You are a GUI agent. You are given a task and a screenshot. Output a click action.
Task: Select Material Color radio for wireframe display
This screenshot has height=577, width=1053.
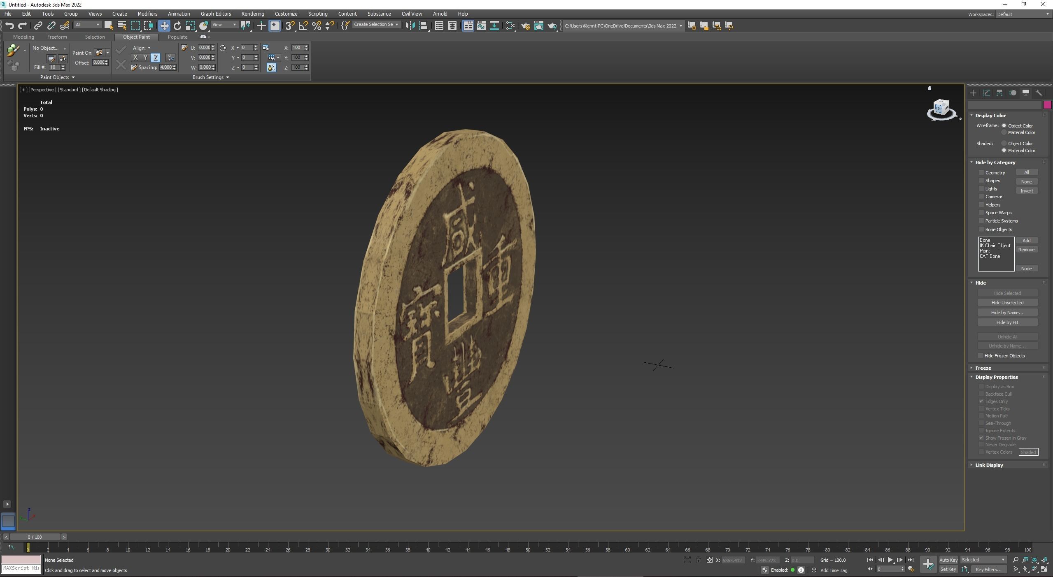(x=1004, y=132)
